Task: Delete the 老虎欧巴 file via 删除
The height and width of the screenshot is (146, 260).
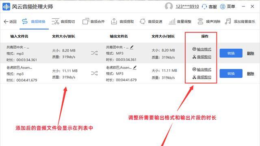Action: coord(251,73)
